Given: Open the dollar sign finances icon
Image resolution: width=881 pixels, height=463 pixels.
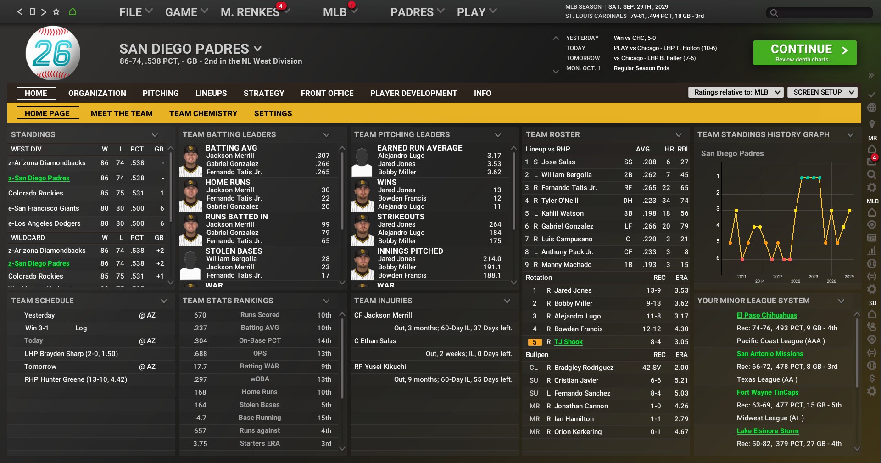Looking at the screenshot, I should tap(872, 378).
